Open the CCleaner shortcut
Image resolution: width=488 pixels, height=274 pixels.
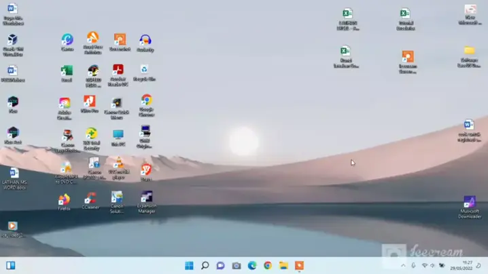tap(90, 199)
